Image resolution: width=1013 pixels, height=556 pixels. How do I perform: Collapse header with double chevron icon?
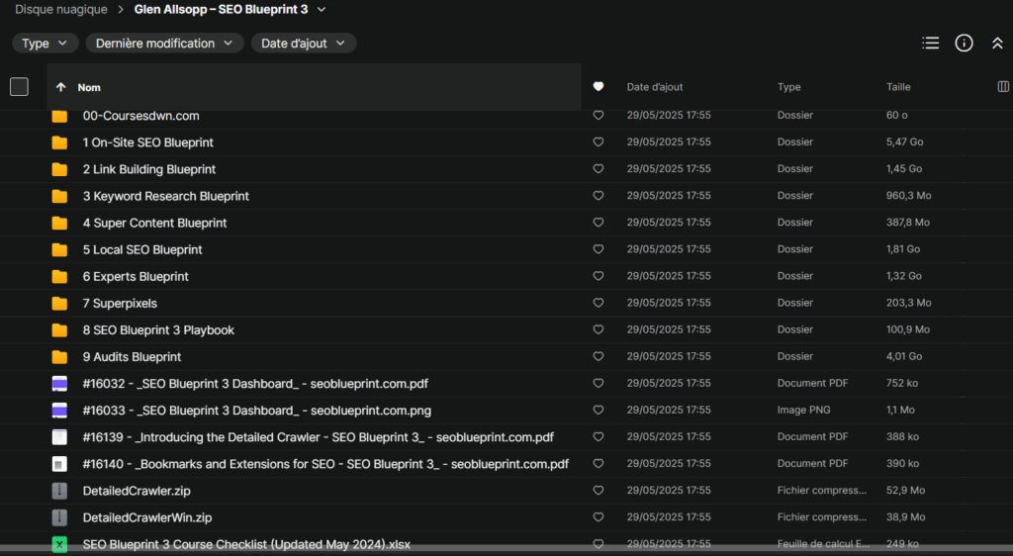coord(997,44)
